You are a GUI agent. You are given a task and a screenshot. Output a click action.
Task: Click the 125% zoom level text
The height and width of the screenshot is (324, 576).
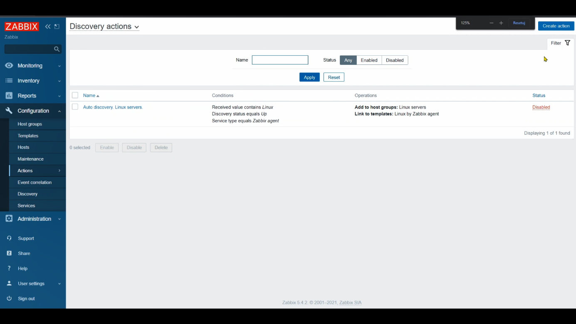[x=465, y=23]
